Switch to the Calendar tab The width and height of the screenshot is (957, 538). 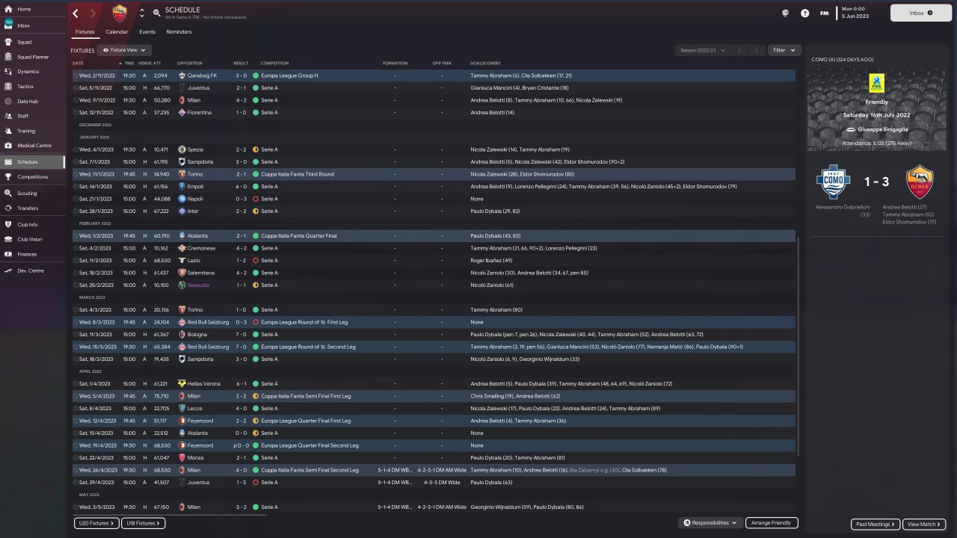(117, 32)
